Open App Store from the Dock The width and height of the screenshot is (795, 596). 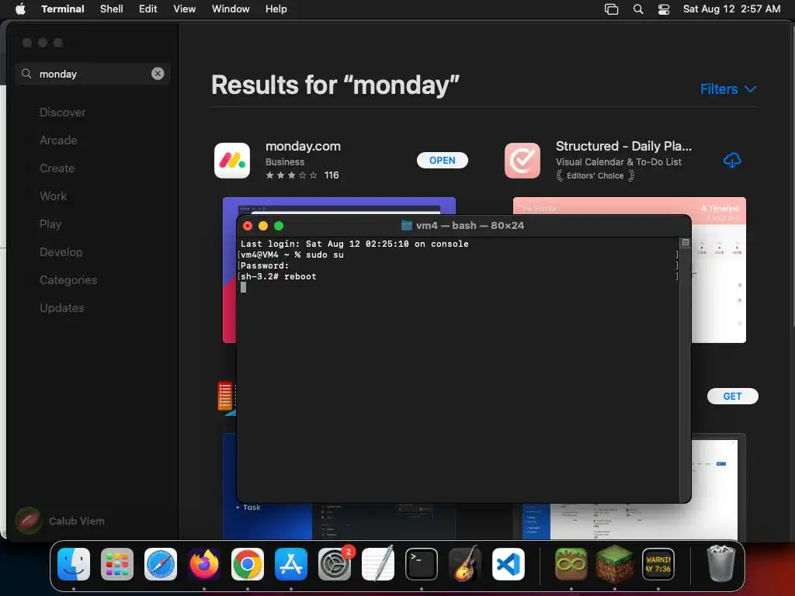(291, 564)
